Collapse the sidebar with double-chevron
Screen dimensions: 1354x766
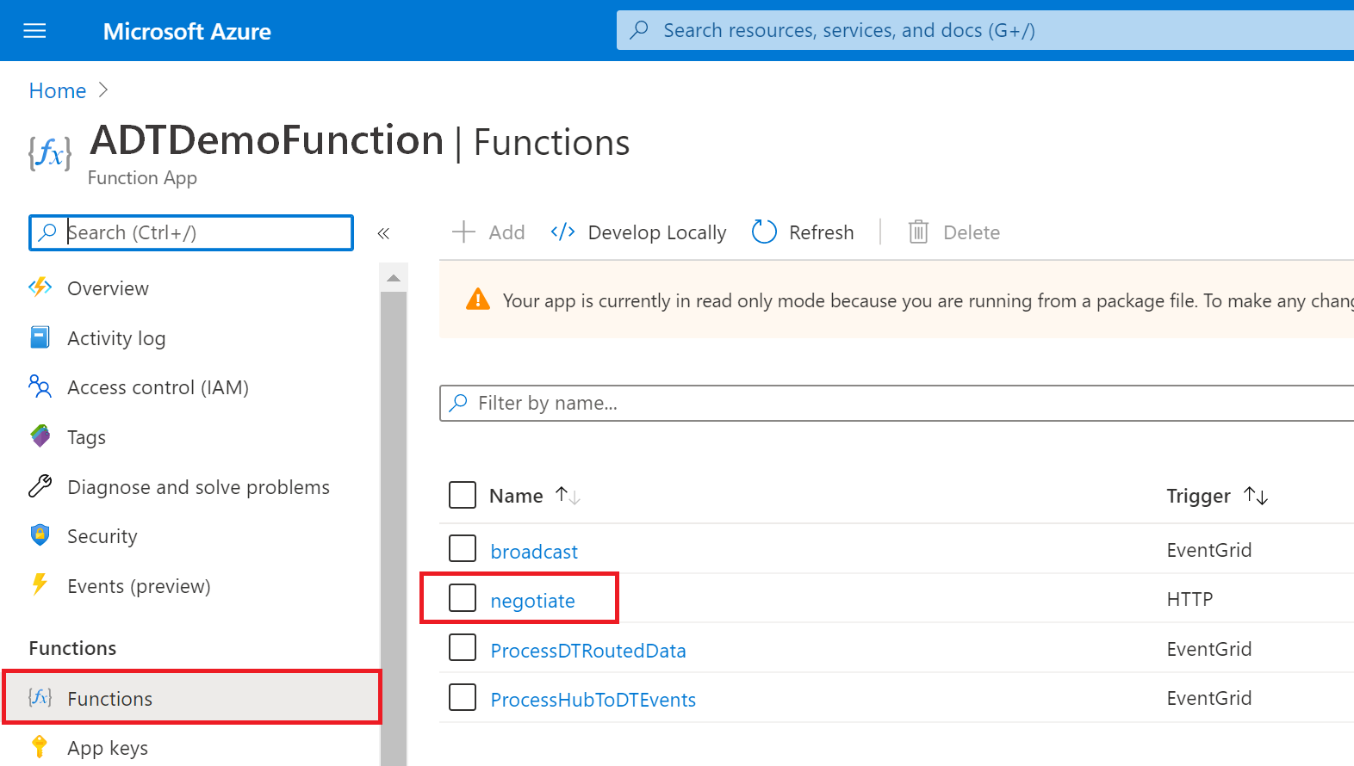click(383, 233)
